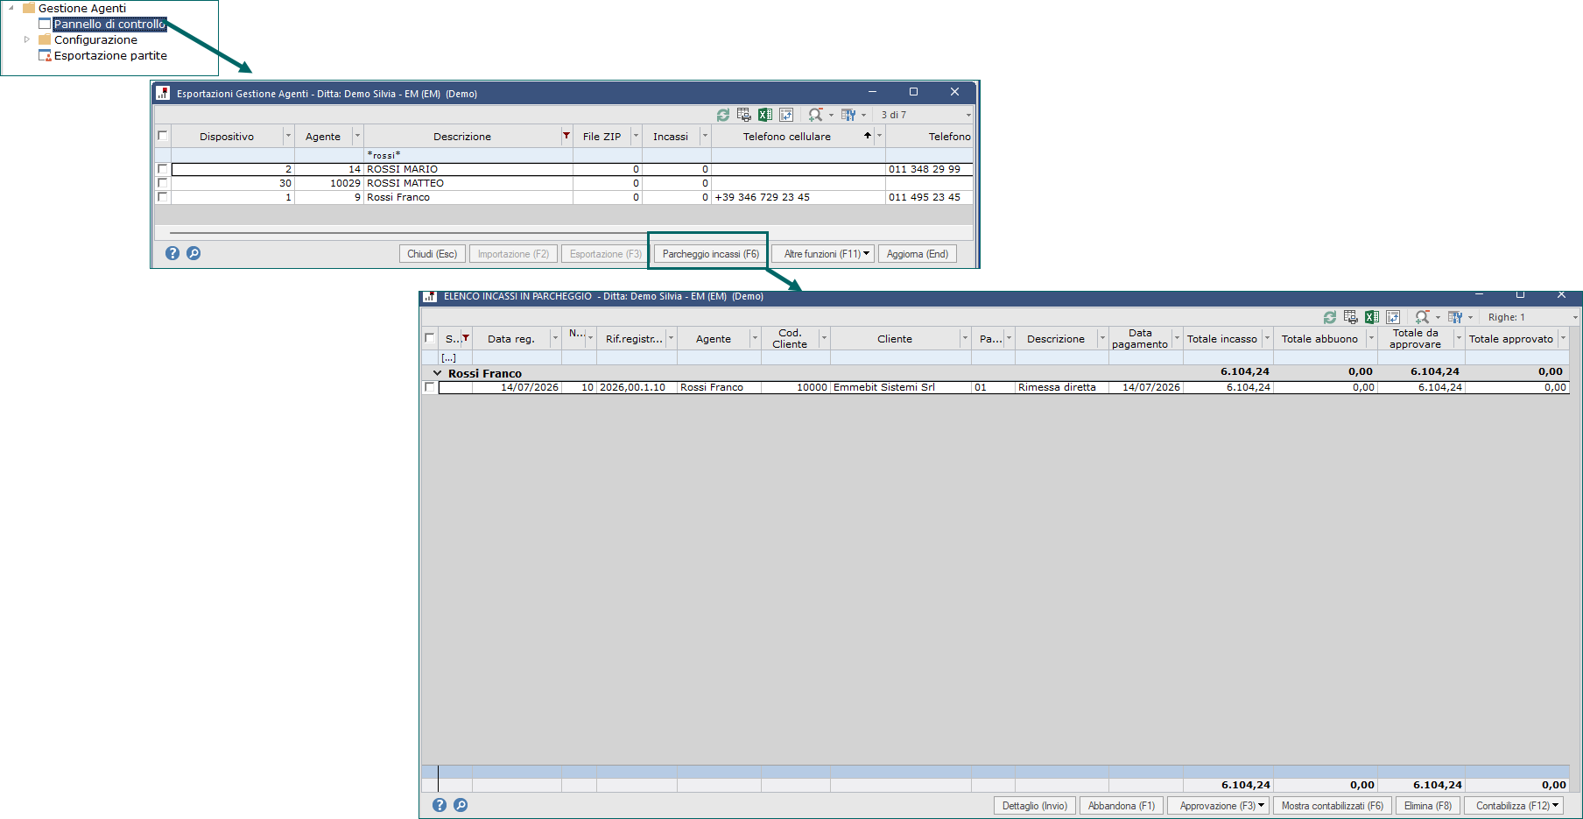Select +39 346 729 23 45 phone cell
This screenshot has width=1583, height=819.
(x=799, y=197)
